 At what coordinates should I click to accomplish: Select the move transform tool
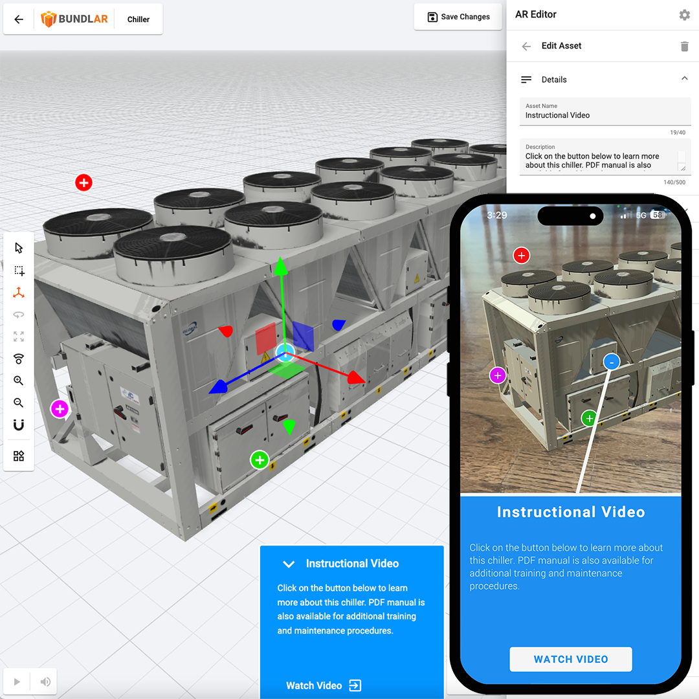(x=18, y=293)
